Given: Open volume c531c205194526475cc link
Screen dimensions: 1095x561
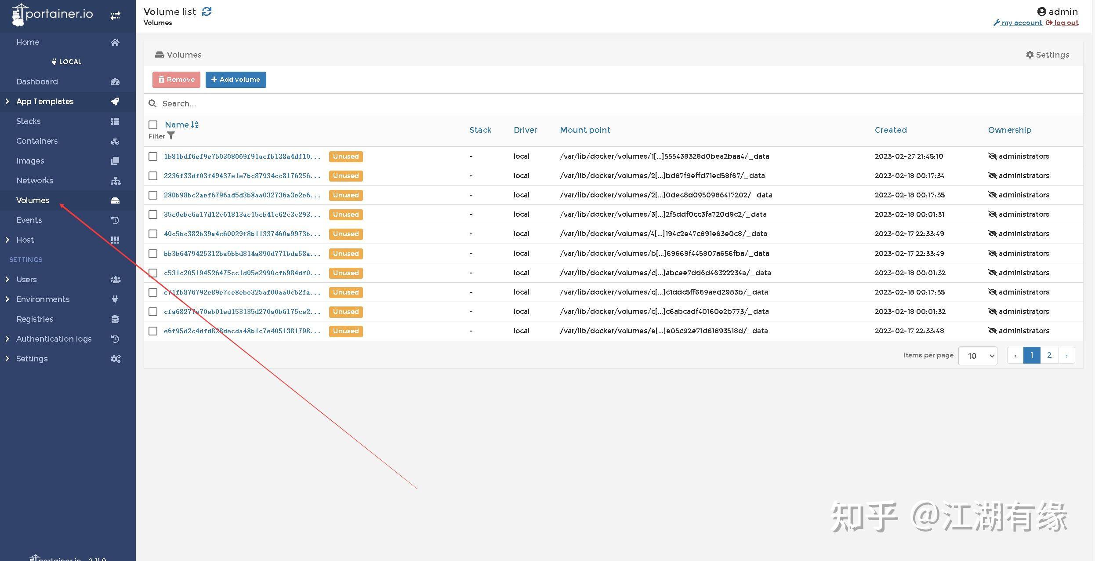Looking at the screenshot, I should [242, 273].
